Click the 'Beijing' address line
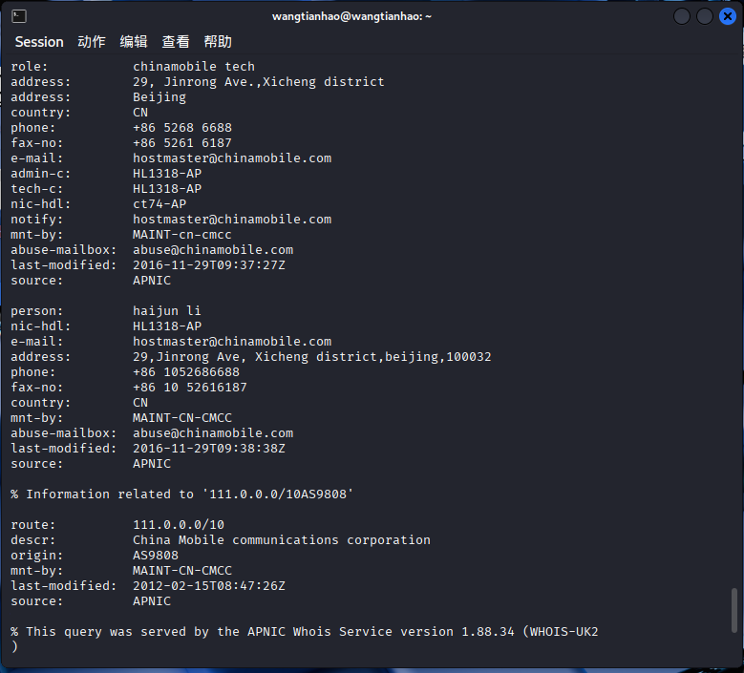This screenshot has height=673, width=744. tap(159, 97)
